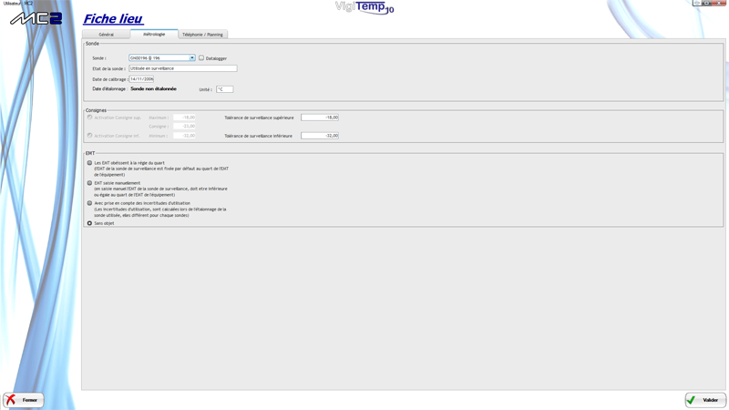Switch to the Général tab

click(107, 35)
